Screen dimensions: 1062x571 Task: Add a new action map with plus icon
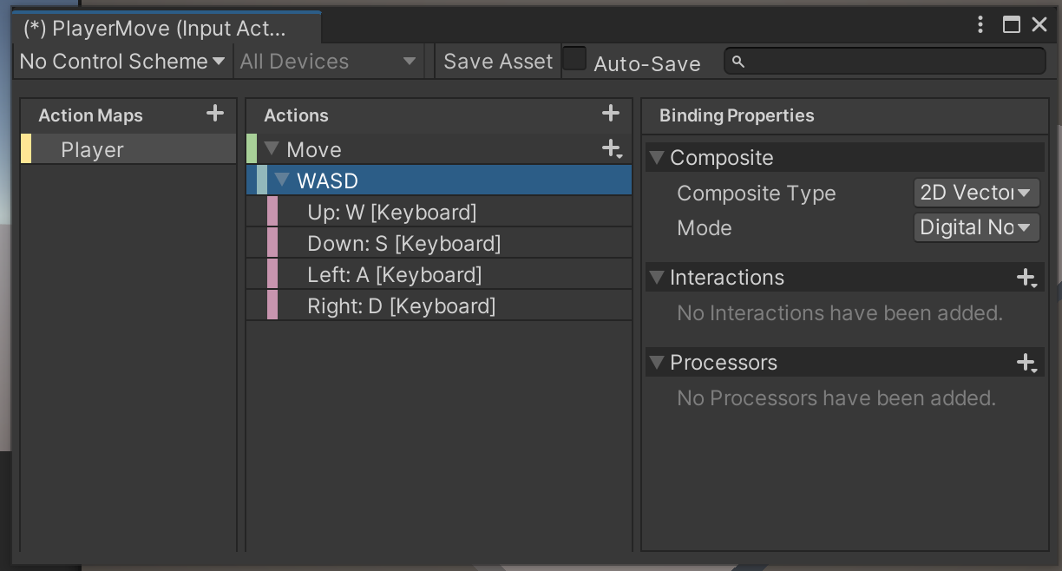coord(214,114)
